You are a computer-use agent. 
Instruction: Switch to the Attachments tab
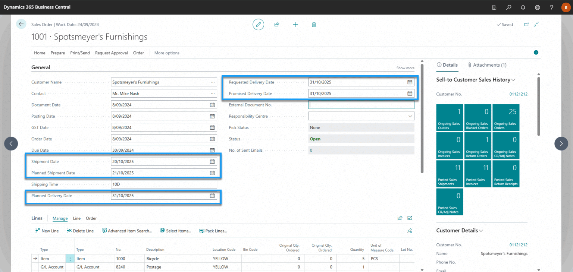487,65
